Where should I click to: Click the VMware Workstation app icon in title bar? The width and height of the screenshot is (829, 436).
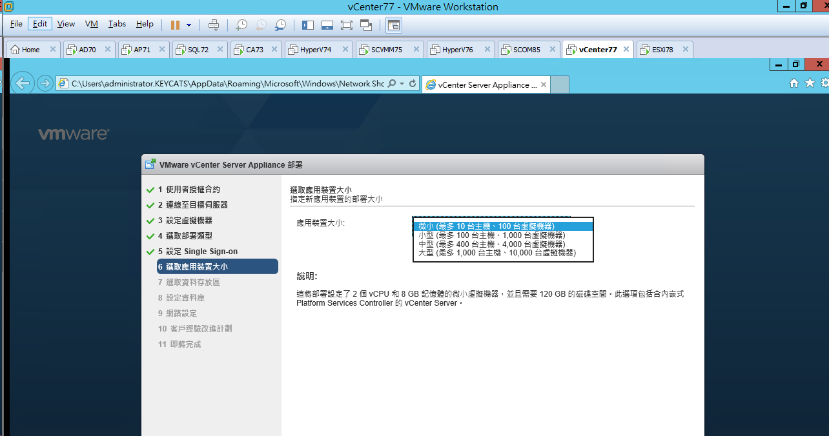(x=8, y=6)
